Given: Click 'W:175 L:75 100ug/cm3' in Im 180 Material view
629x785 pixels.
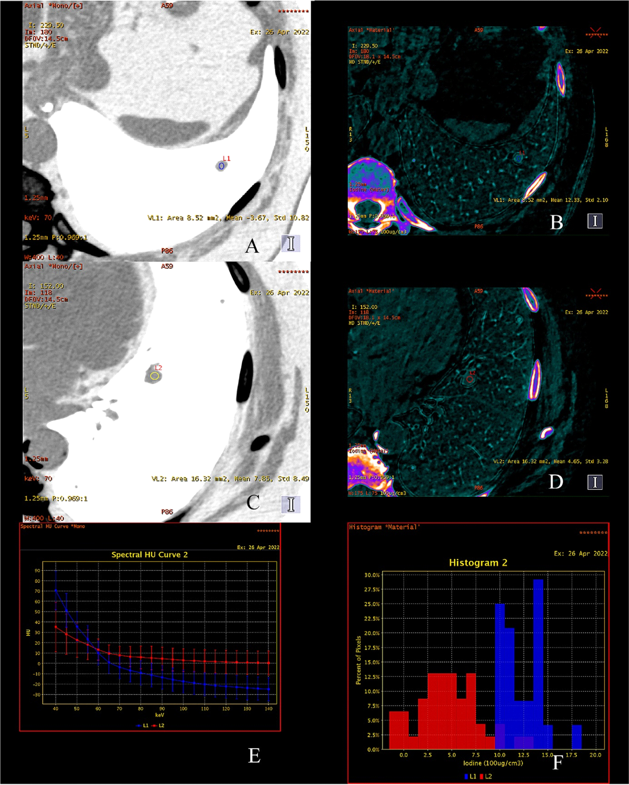Looking at the screenshot, I should pos(377,232).
